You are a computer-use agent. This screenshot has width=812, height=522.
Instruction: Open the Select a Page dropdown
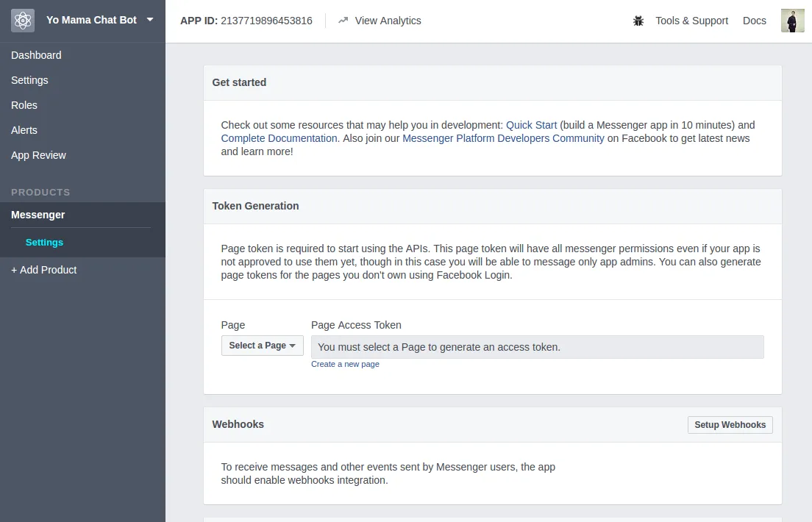pyautogui.click(x=263, y=346)
